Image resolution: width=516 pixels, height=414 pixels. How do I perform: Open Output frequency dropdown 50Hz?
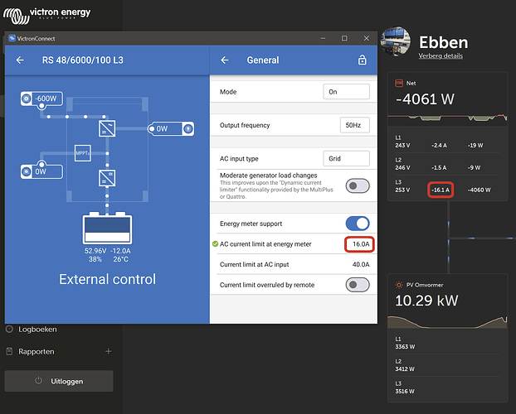coord(355,125)
